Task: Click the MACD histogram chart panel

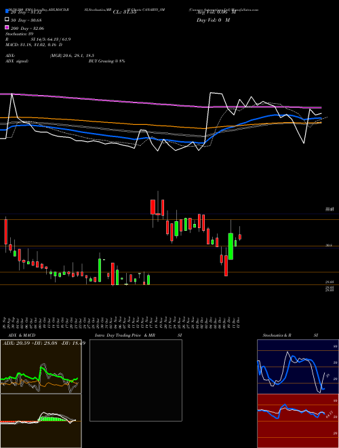Action: click(x=41, y=421)
